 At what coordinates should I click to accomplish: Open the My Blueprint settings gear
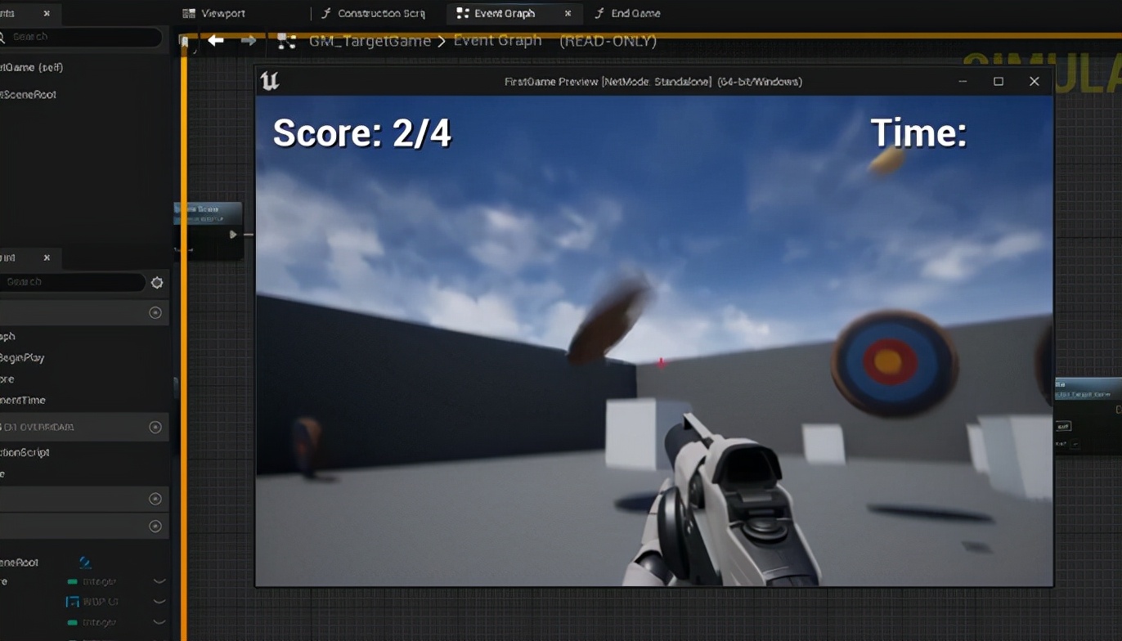[157, 283]
